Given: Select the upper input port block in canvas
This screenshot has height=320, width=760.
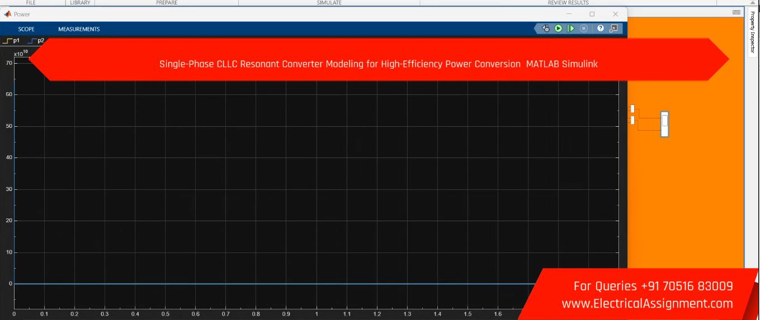Looking at the screenshot, I should tap(632, 108).
